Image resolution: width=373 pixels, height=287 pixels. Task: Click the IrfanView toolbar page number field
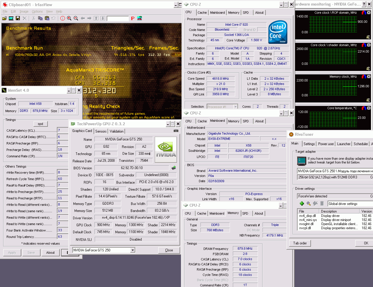(x=118, y=18)
